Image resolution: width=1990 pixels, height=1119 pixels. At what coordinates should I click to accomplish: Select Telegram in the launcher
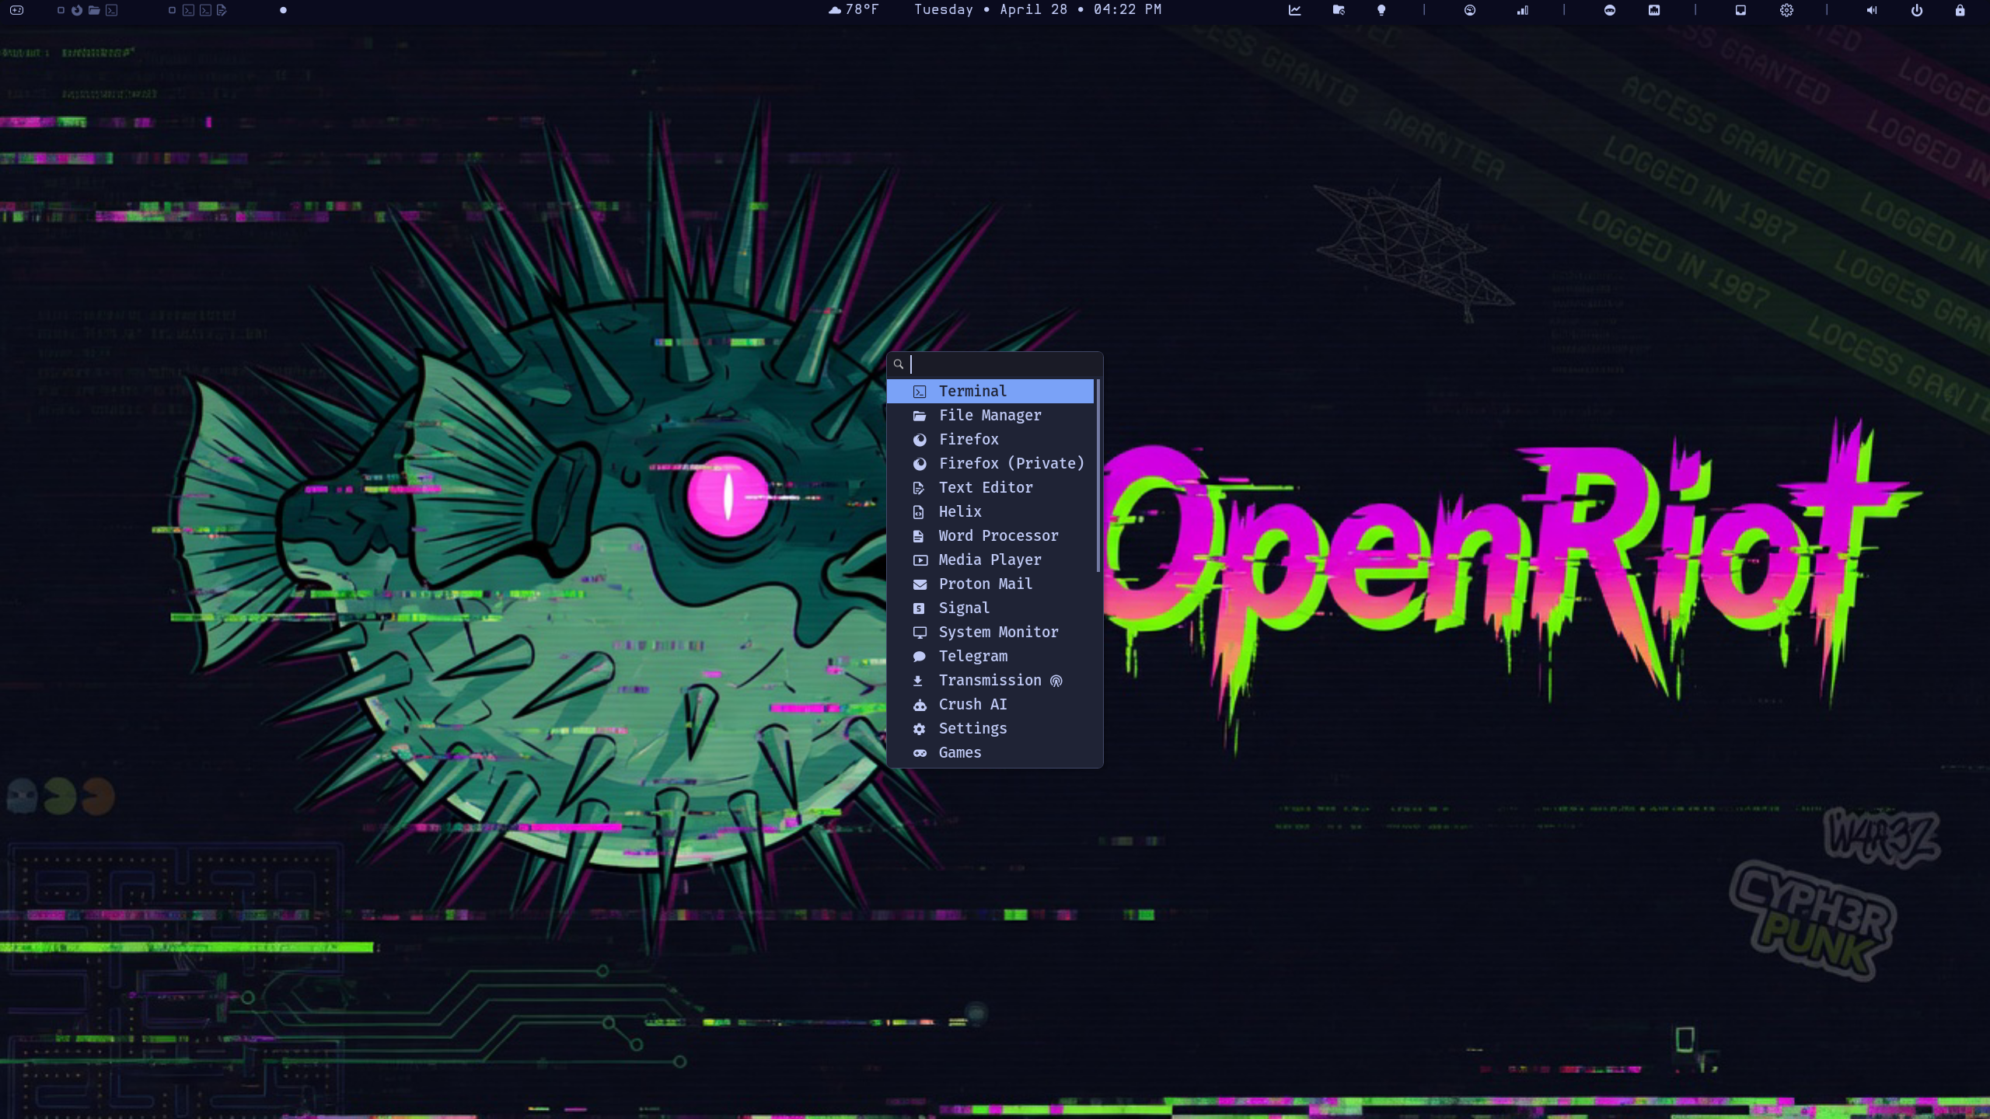click(990, 656)
